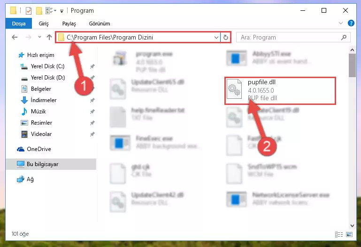Open the blue Help question icon
The image size is (361, 247).
(351, 23)
